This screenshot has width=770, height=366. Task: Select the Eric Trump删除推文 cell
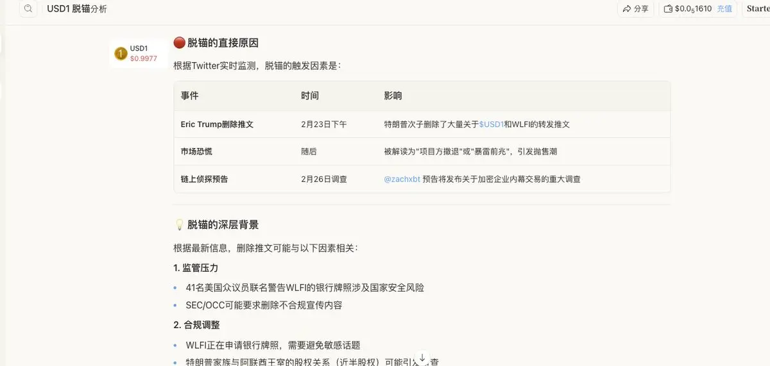(x=217, y=124)
